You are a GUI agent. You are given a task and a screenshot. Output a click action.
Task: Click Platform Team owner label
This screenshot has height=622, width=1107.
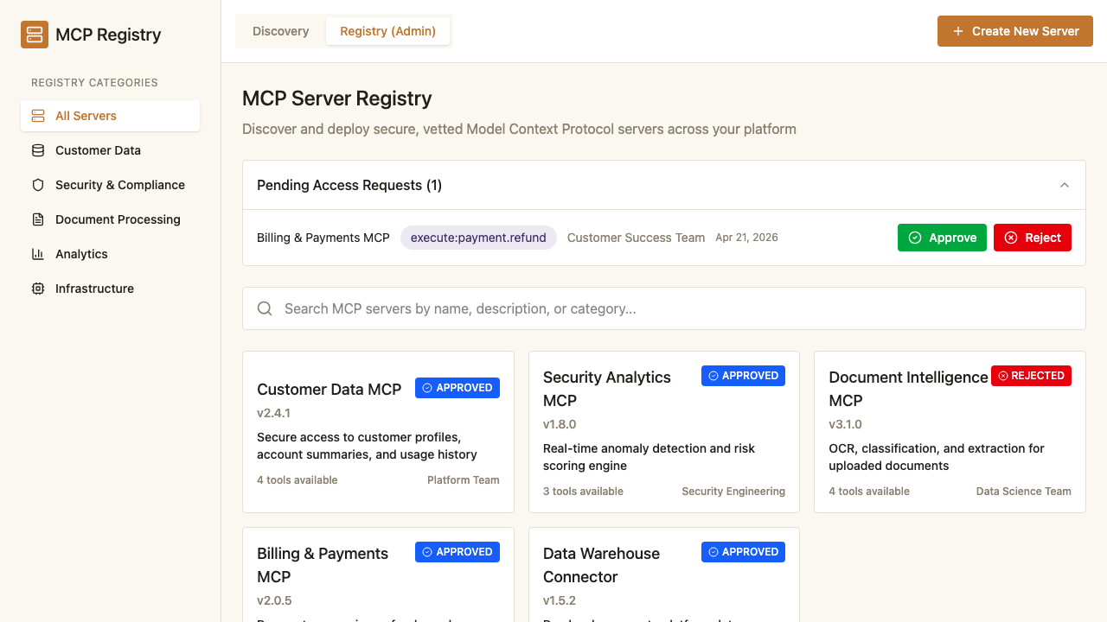point(464,480)
